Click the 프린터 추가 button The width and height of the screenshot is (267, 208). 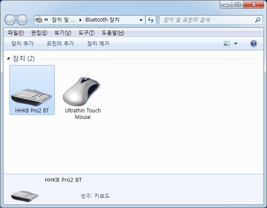[x=60, y=43]
